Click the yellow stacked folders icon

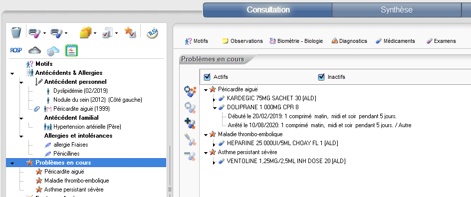(x=86, y=32)
